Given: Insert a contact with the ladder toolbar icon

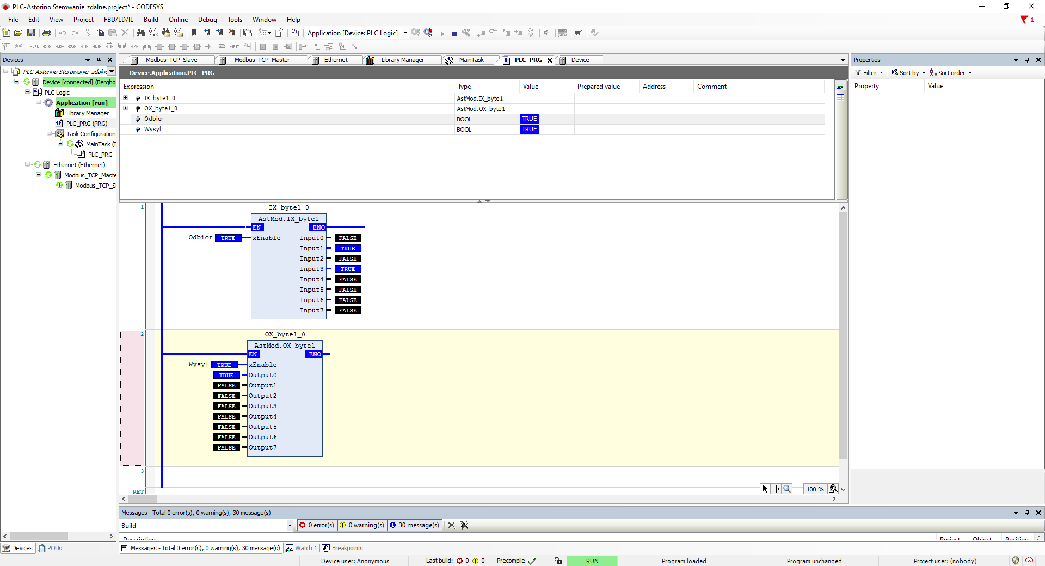Looking at the screenshot, I should (x=84, y=46).
